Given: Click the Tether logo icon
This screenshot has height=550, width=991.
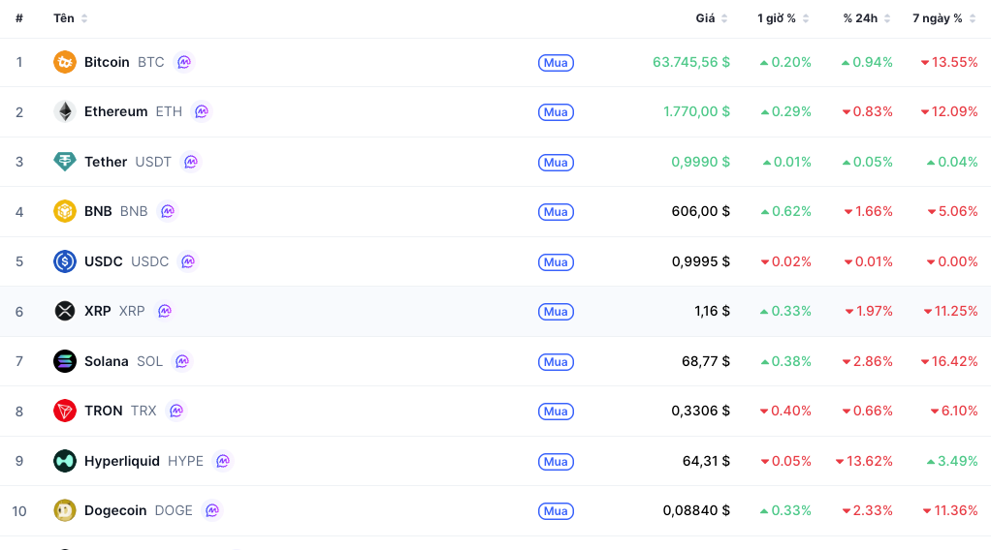Looking at the screenshot, I should [64, 162].
